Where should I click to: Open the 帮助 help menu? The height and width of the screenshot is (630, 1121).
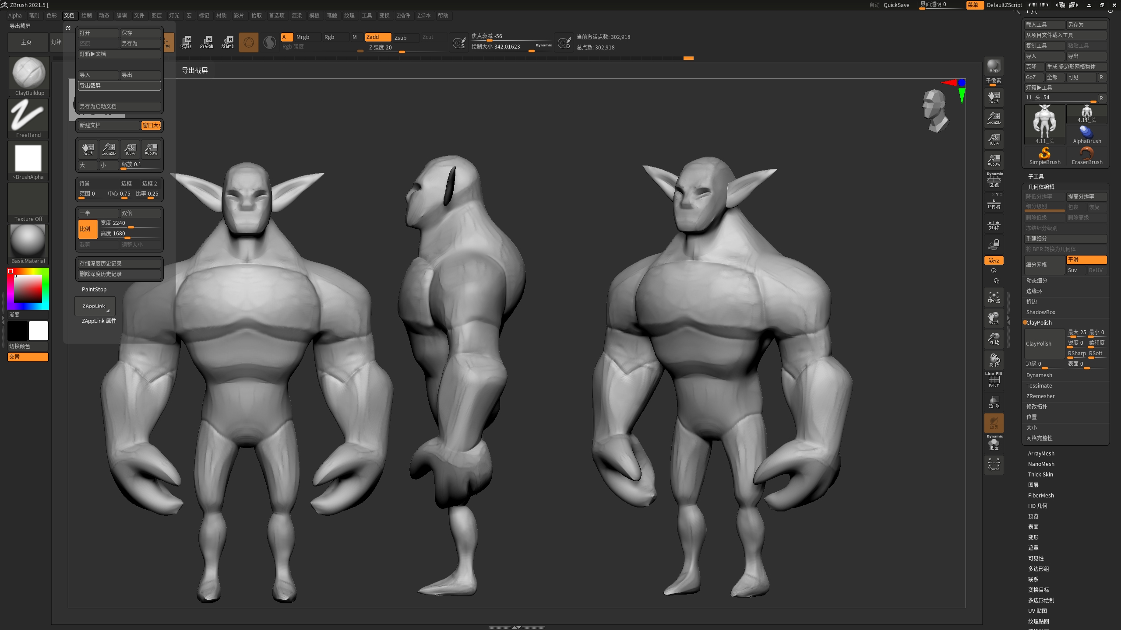point(443,15)
